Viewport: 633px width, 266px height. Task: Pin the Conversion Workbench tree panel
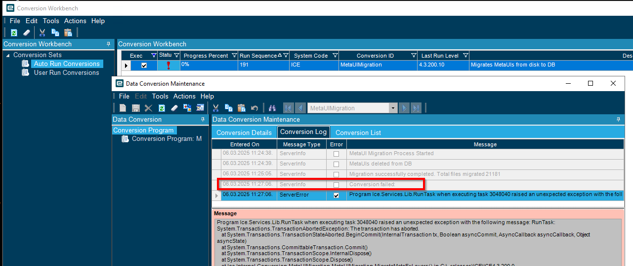pyautogui.click(x=108, y=44)
